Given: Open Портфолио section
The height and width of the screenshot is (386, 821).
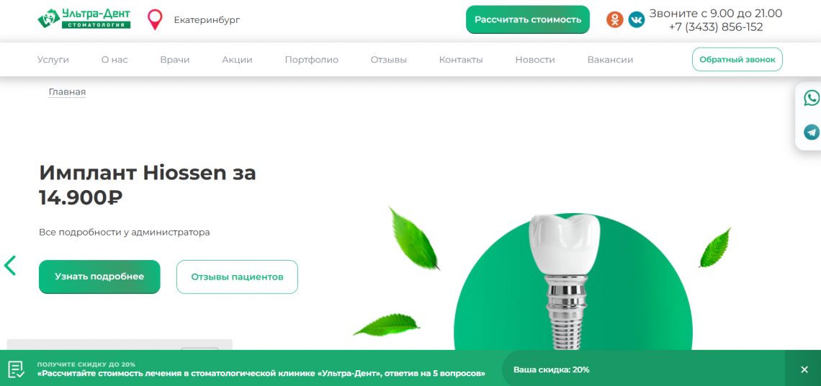Looking at the screenshot, I should pos(312,60).
